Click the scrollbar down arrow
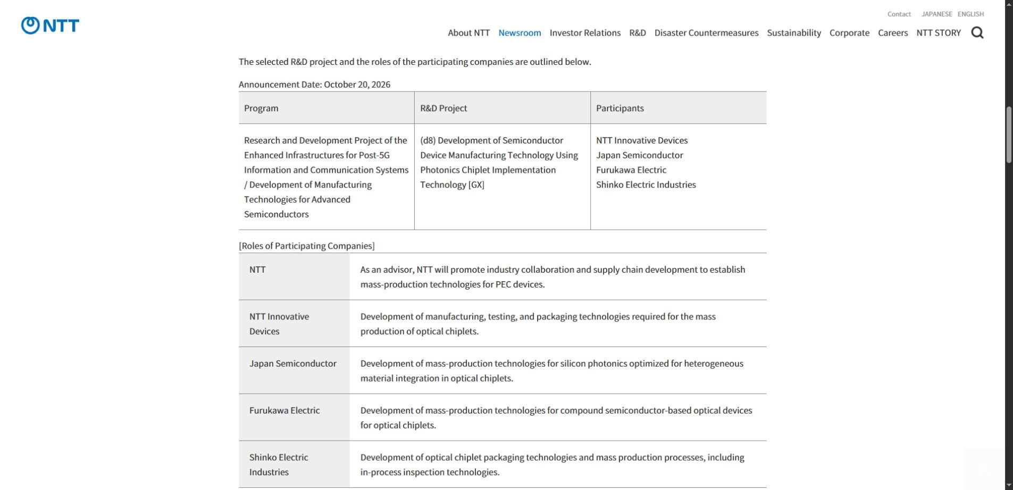 click(x=1009, y=485)
